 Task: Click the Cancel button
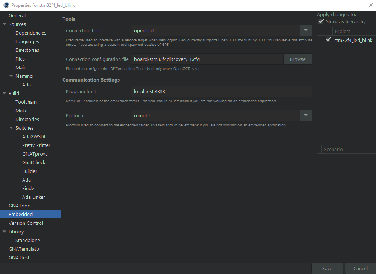click(x=360, y=268)
